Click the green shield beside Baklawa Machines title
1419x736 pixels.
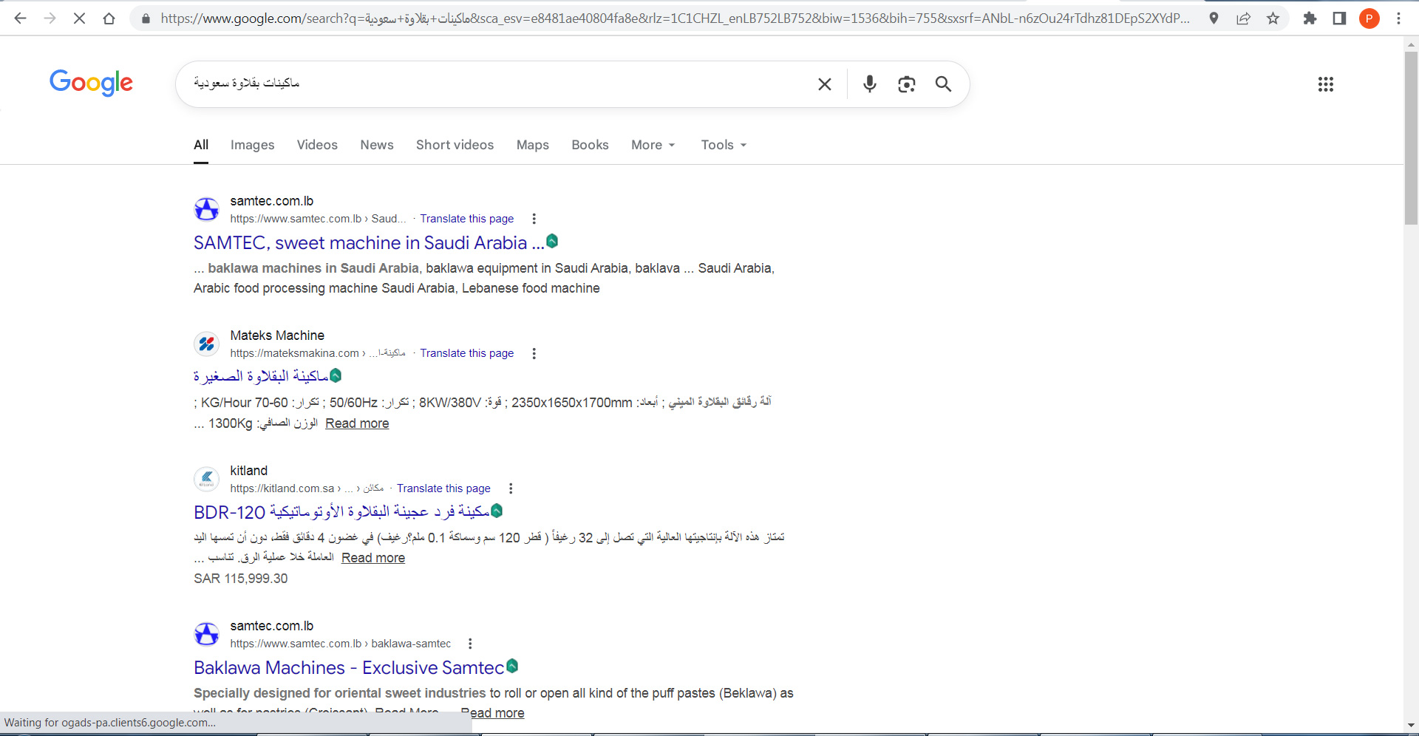click(x=512, y=666)
